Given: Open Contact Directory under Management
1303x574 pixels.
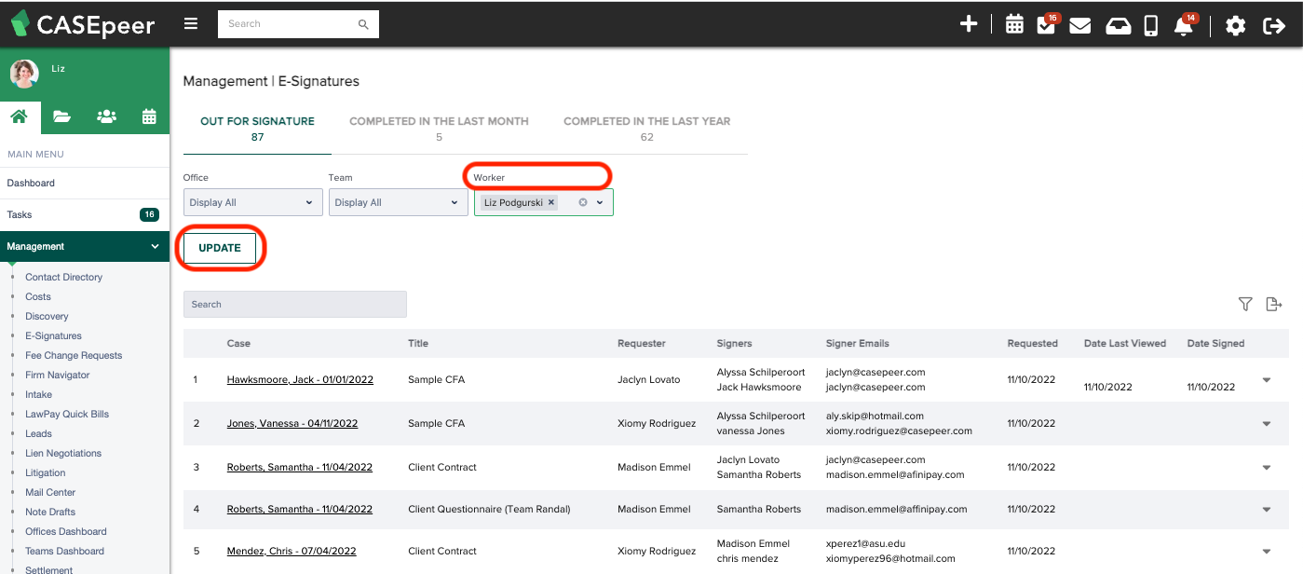Looking at the screenshot, I should pyautogui.click(x=64, y=278).
